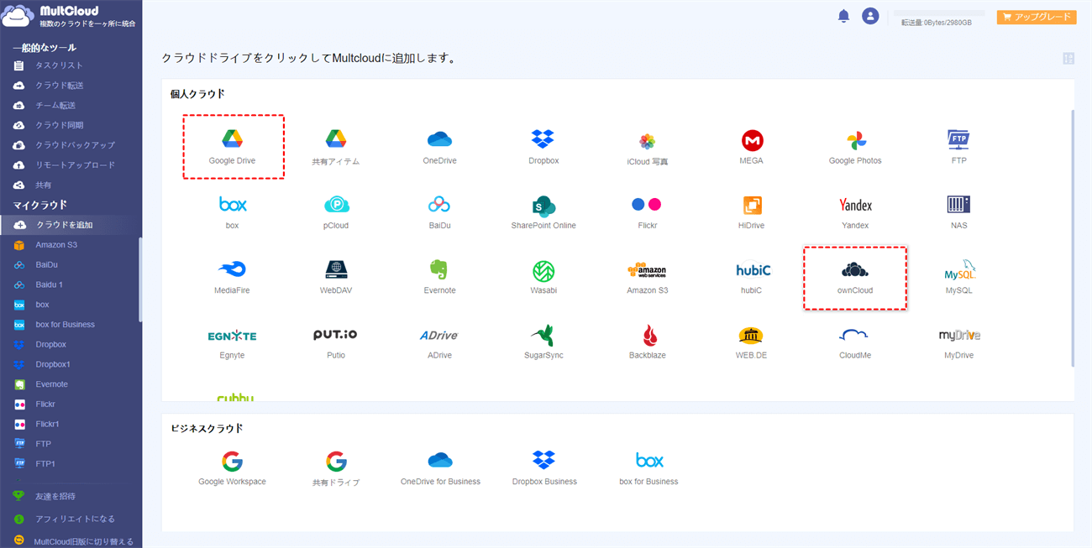This screenshot has width=1092, height=548.
Task: Add ADrive cloud
Action: coord(439,342)
